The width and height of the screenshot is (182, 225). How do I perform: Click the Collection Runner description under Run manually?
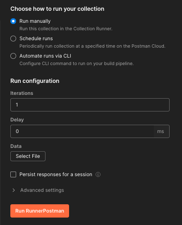66,29
